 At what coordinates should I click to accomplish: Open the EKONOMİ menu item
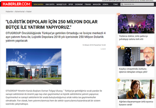click(79, 4)
